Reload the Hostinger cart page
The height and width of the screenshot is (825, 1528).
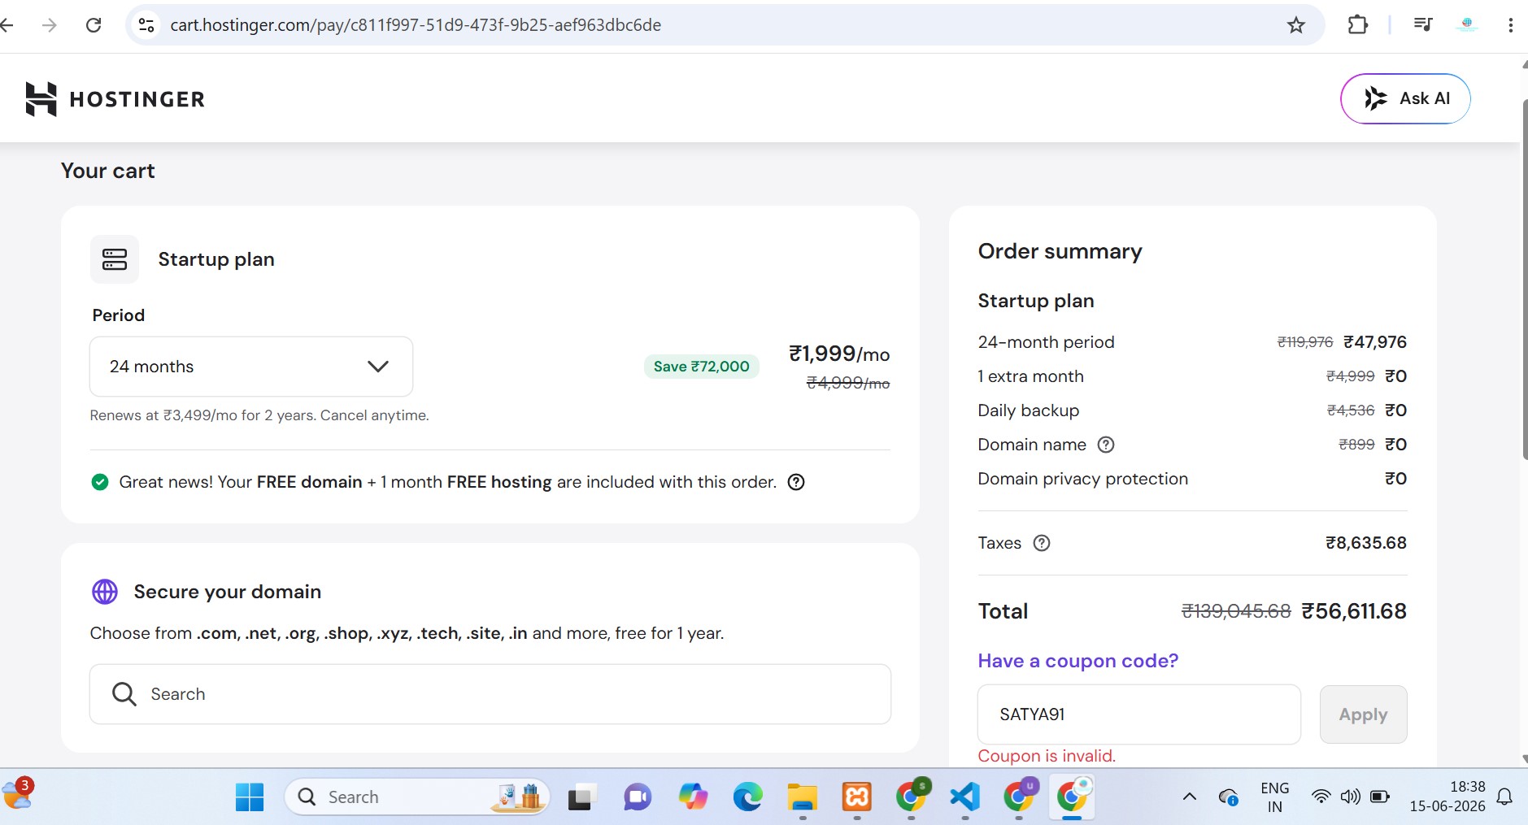94,25
